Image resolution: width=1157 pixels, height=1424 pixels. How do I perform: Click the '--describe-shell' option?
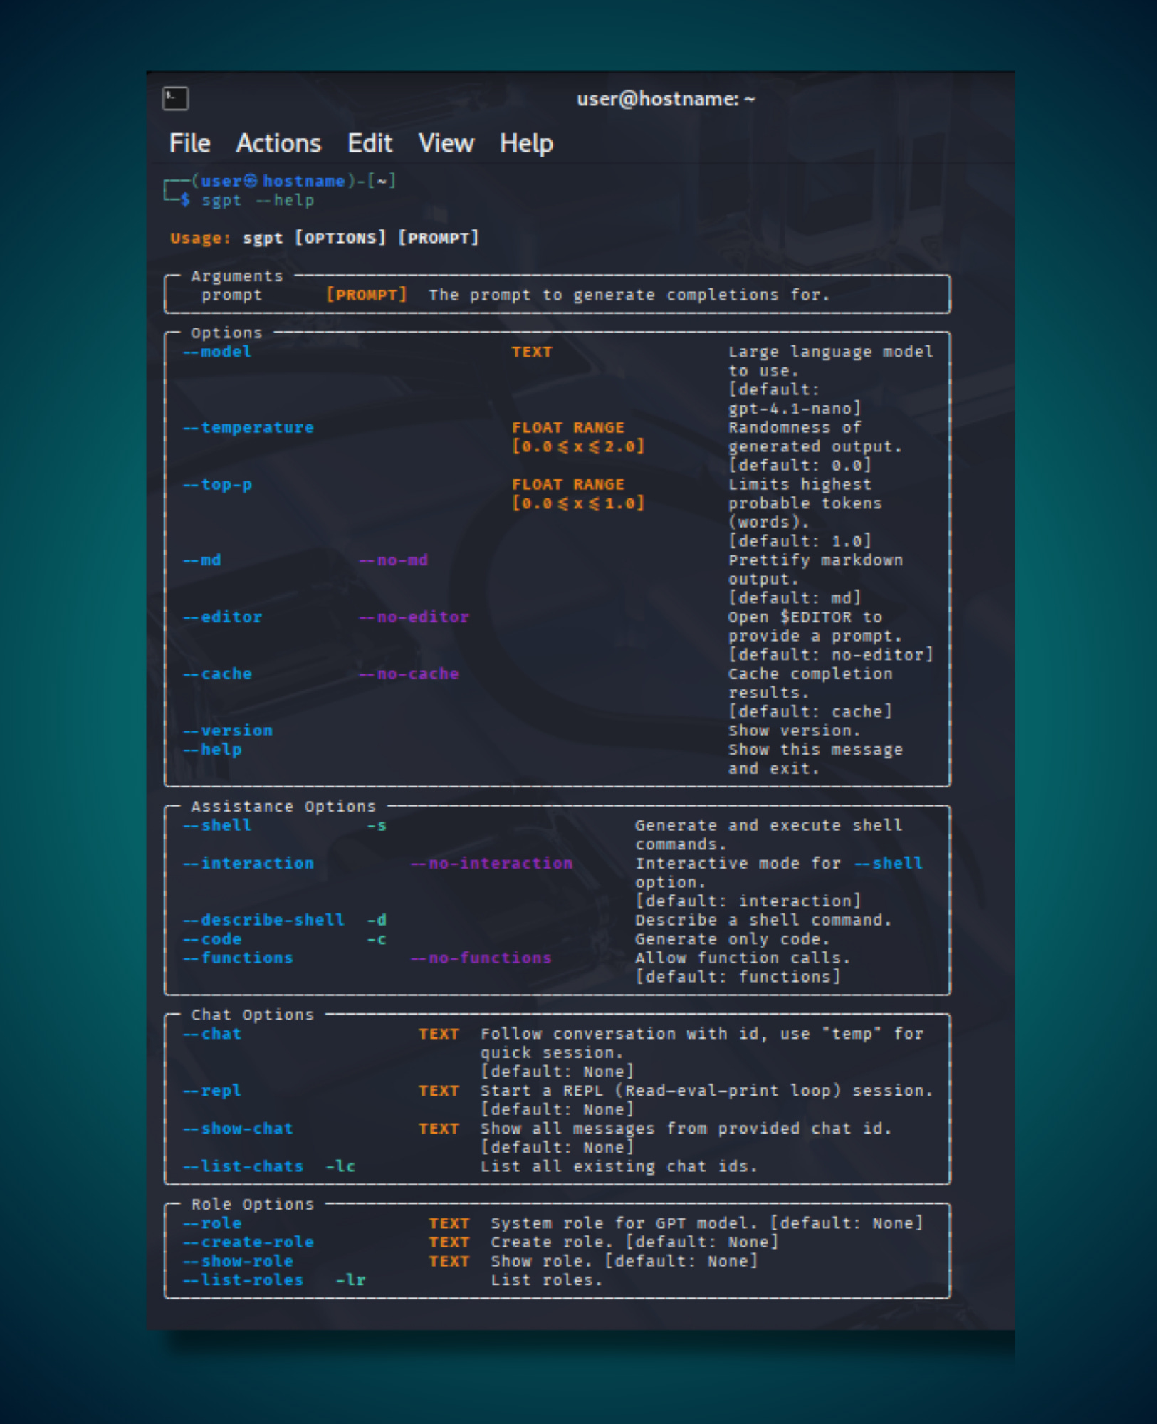(264, 920)
